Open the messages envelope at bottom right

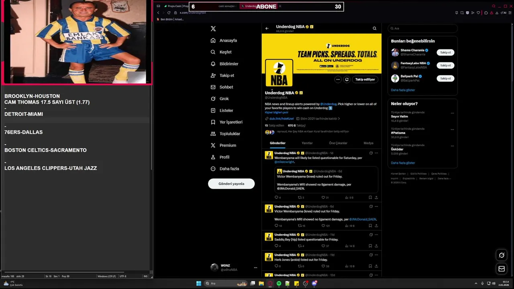tap(502, 269)
